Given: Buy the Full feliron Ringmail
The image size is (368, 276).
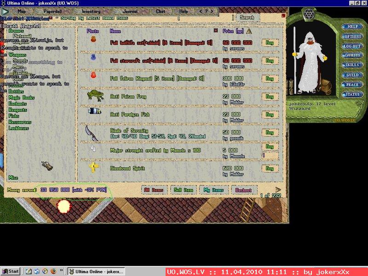Looking at the screenshot, I should click(270, 79).
